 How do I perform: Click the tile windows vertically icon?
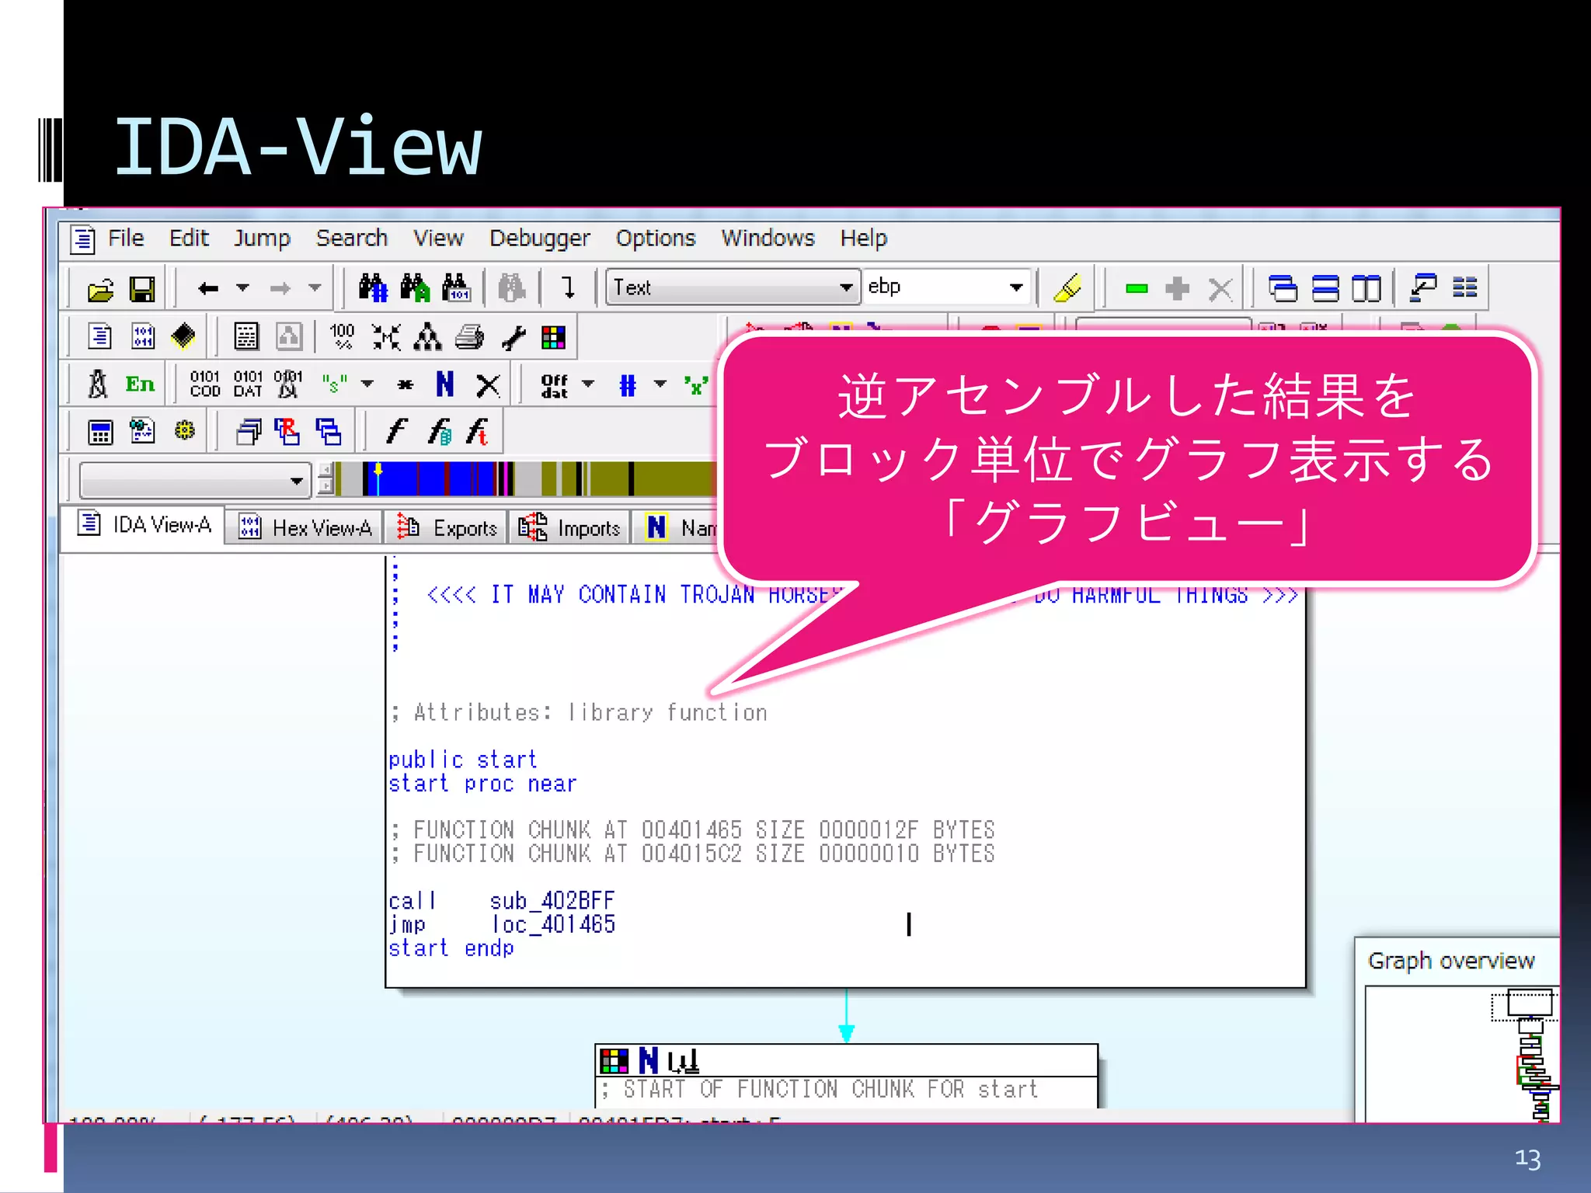click(x=1366, y=288)
